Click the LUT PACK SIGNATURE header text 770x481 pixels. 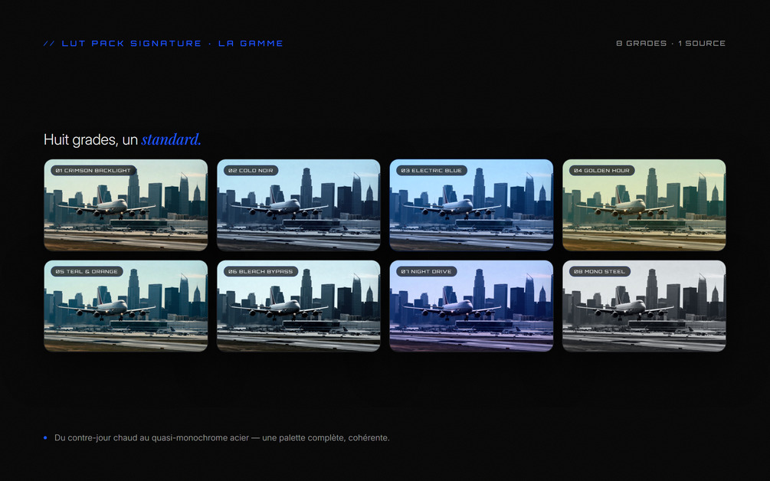[x=132, y=43]
